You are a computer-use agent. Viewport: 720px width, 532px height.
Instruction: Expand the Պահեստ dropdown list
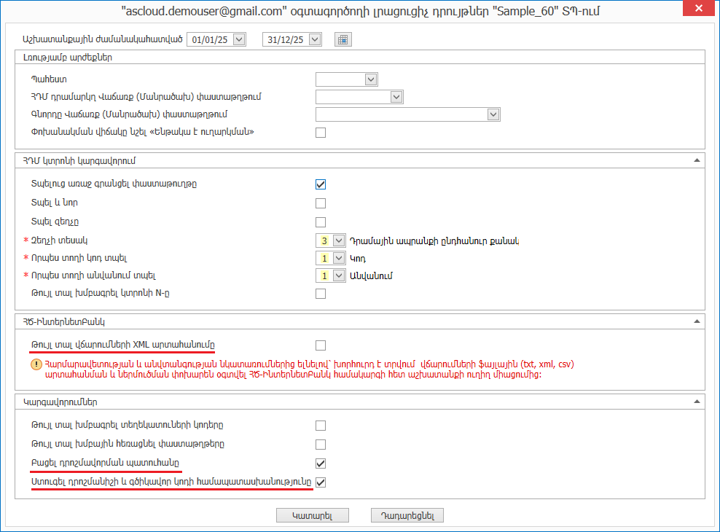[x=370, y=79]
